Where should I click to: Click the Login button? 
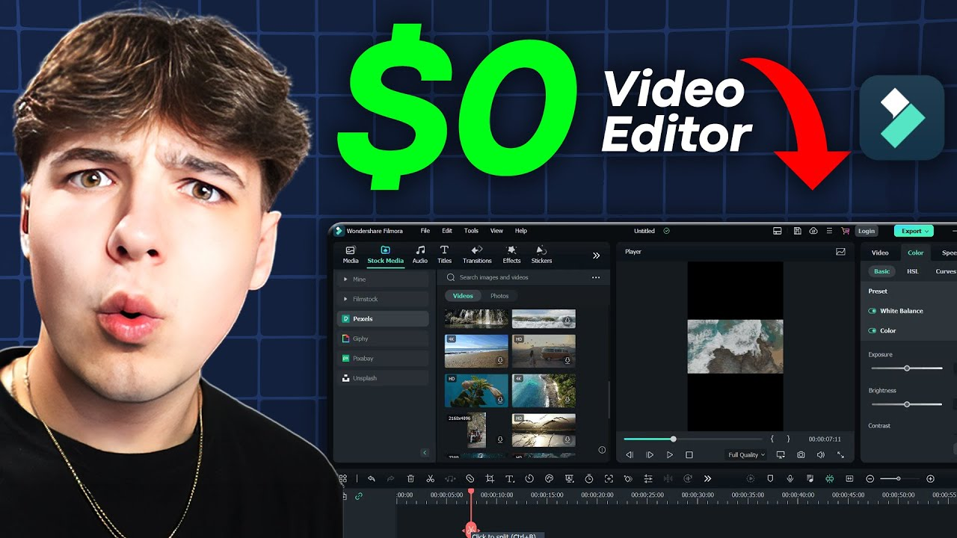click(x=867, y=232)
